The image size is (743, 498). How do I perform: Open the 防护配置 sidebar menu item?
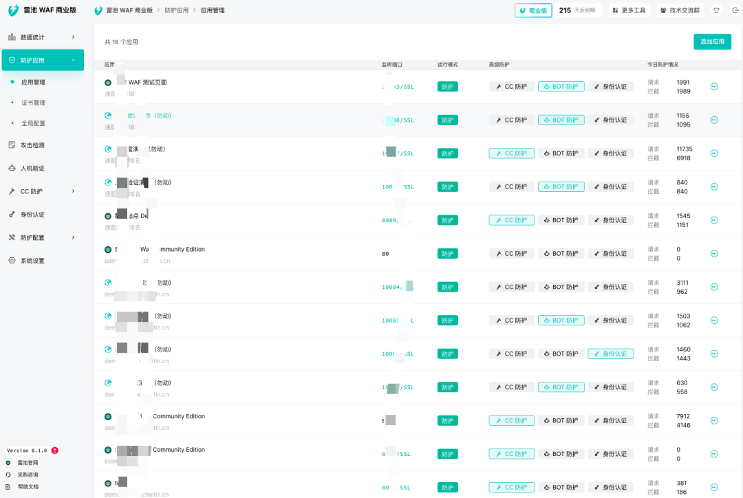(42, 237)
